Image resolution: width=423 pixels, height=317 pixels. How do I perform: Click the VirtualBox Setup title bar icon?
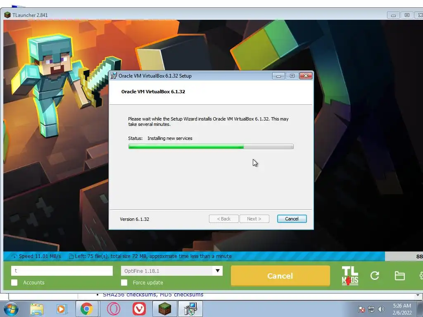pos(114,76)
